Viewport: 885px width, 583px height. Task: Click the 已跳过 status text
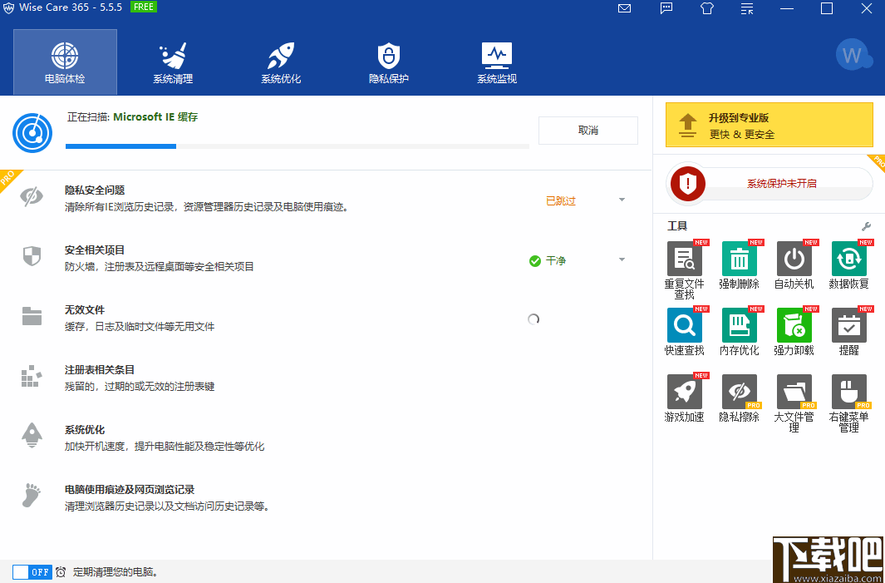pos(560,201)
